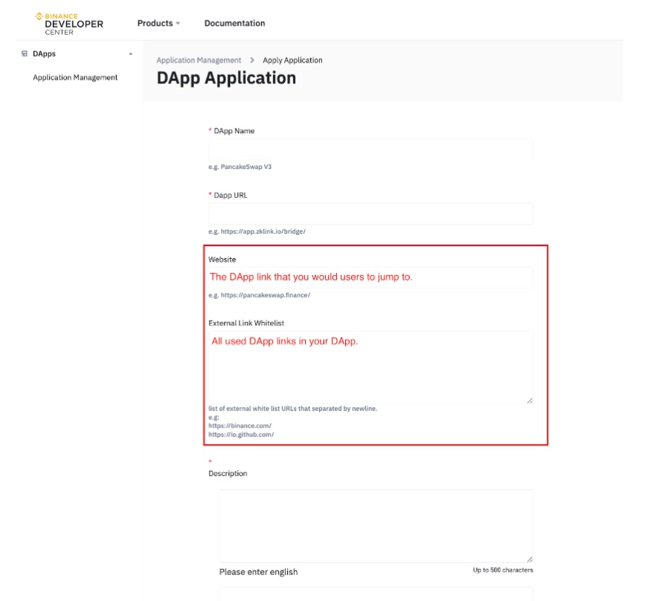Open the Documentation menu item

click(x=234, y=23)
